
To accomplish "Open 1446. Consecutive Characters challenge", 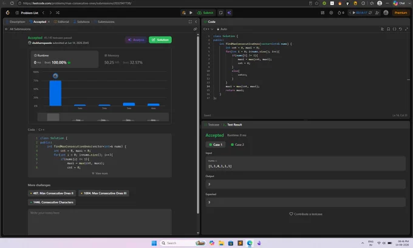I will click(52, 203).
